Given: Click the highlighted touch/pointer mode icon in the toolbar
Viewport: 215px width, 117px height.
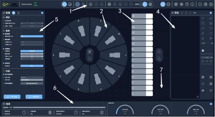Looking at the screenshot, I should [145, 4].
